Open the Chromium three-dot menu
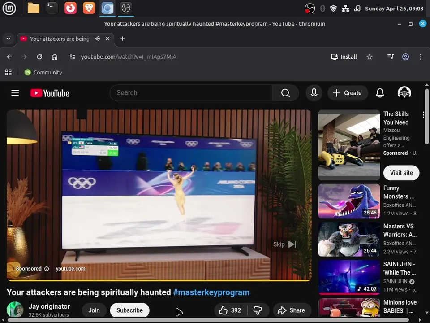Image resolution: width=430 pixels, height=323 pixels. [x=421, y=57]
